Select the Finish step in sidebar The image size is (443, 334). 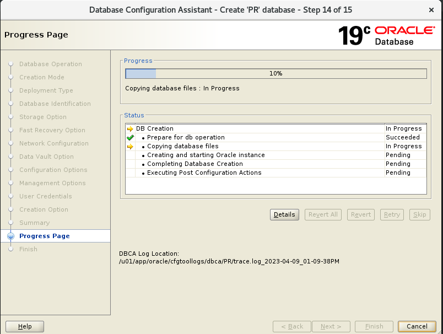(28, 249)
